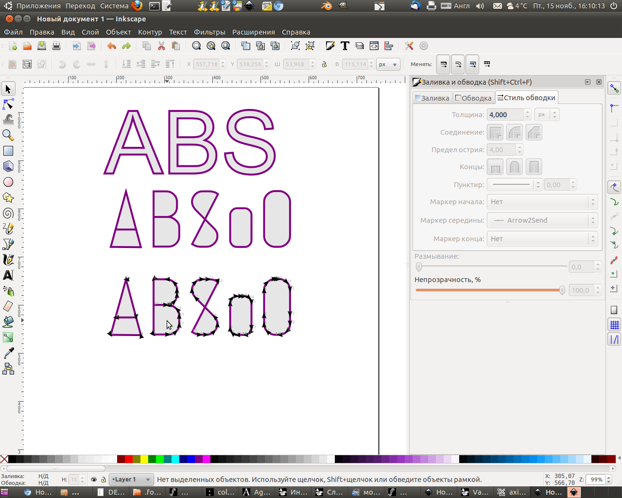The width and height of the screenshot is (622, 498).
Task: Launch Firefox from top panel
Action: coord(137,6)
